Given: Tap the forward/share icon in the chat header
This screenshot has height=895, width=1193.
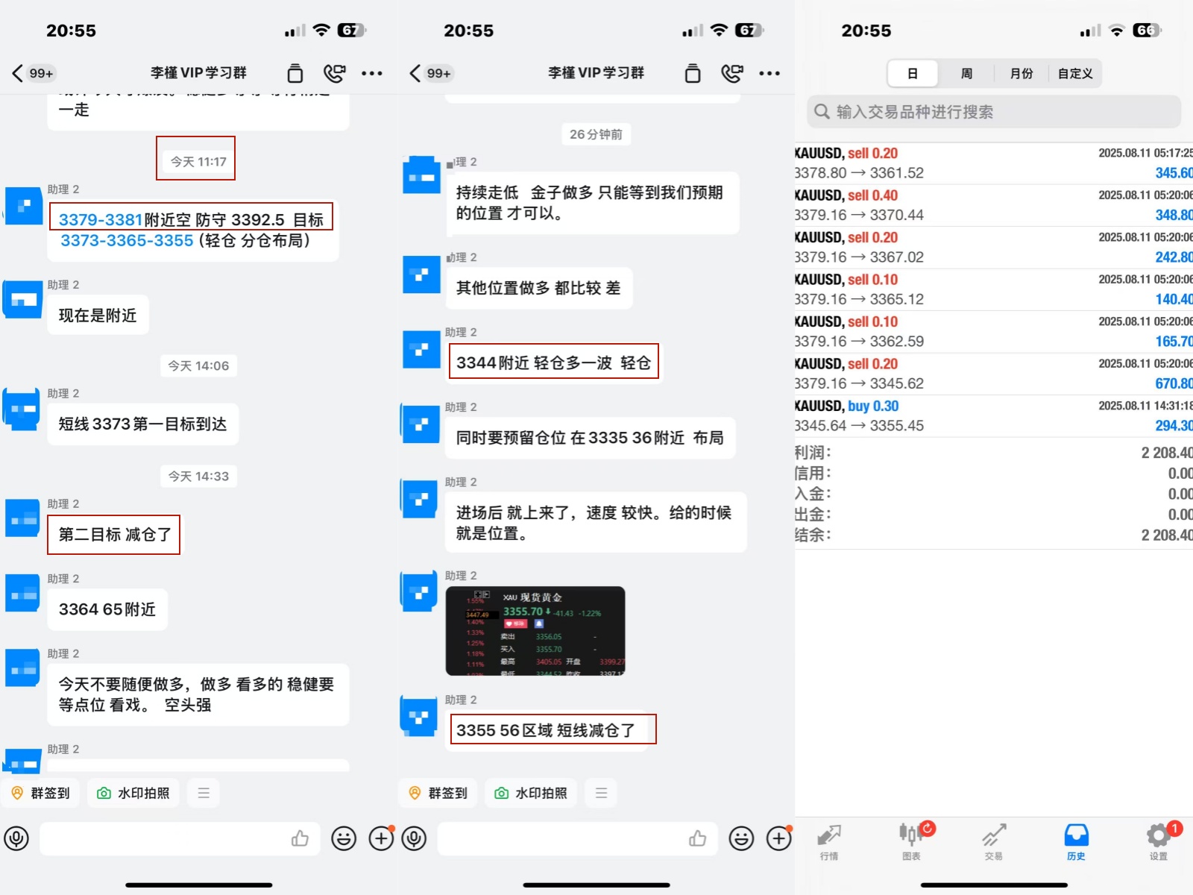Looking at the screenshot, I should coord(295,73).
